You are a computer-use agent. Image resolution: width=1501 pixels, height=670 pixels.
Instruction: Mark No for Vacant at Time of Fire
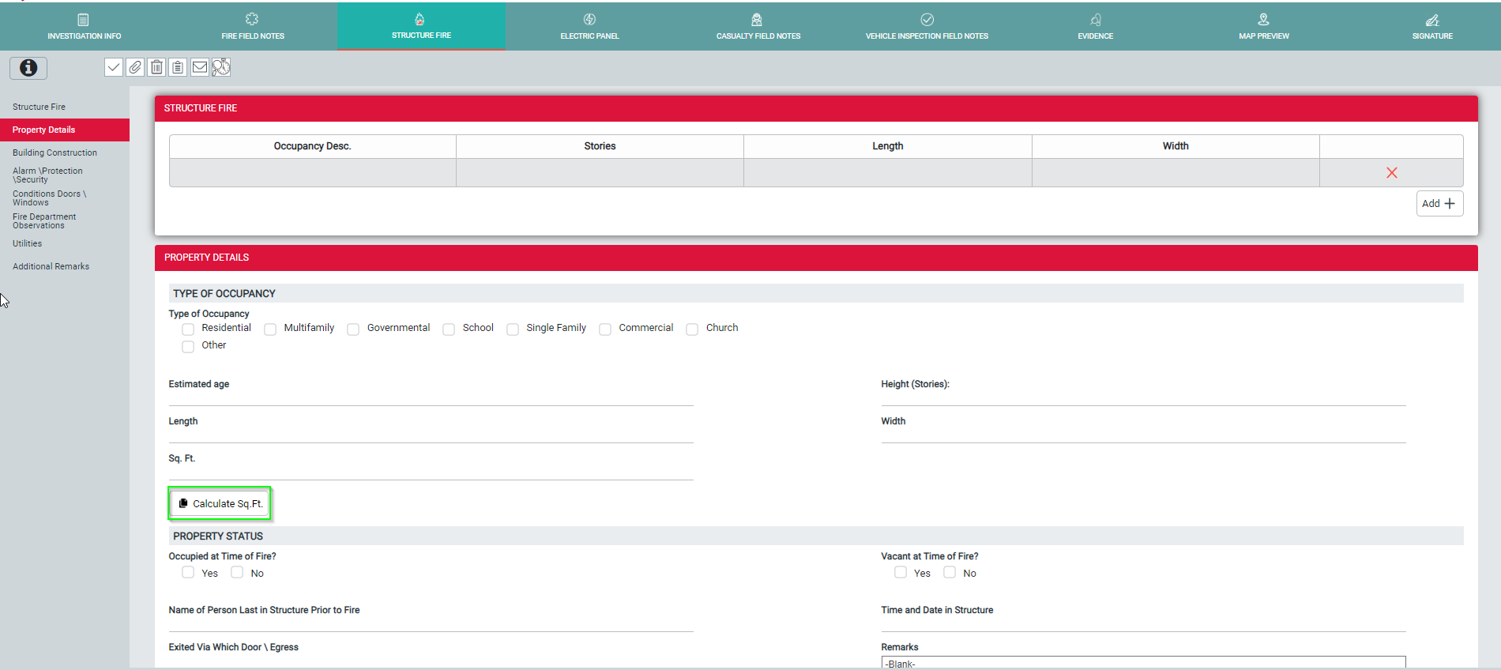(950, 573)
